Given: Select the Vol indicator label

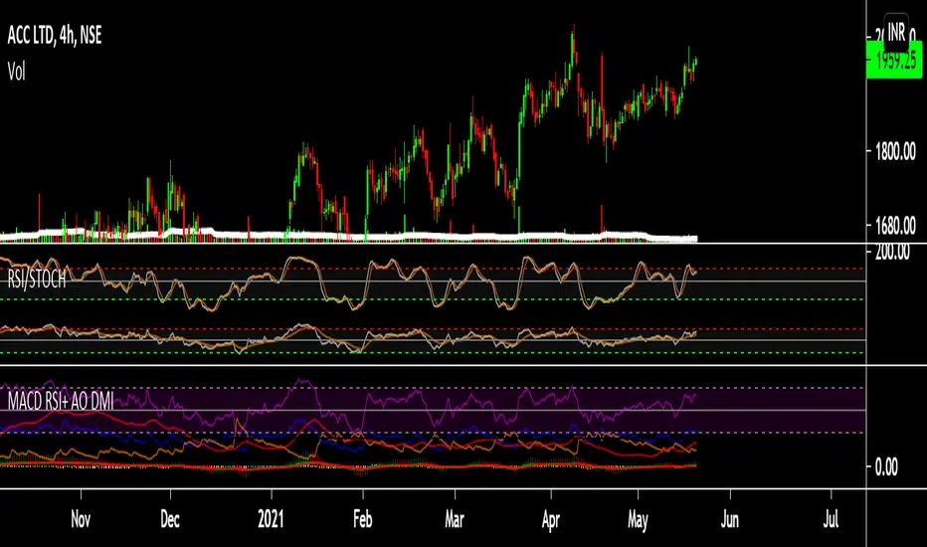Looking at the screenshot, I should 16,71.
